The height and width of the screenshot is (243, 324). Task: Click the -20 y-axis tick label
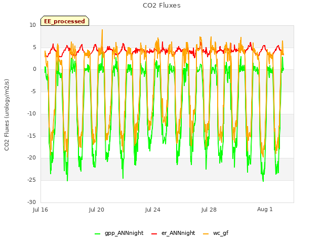[x=32, y=158]
